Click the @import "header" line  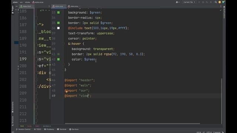[x=80, y=80]
